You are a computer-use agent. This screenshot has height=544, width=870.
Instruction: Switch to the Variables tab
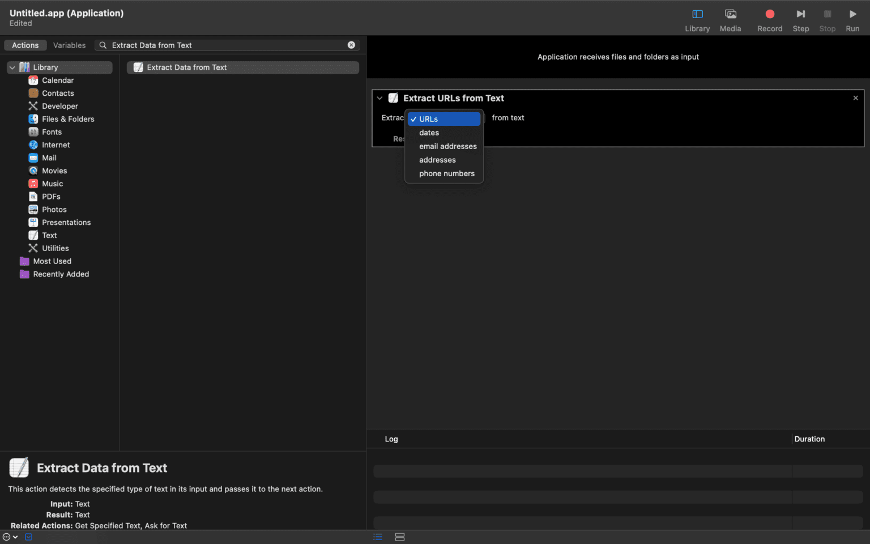69,45
